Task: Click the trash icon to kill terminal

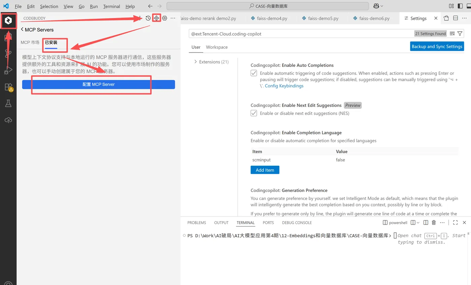Action: pos(434,222)
